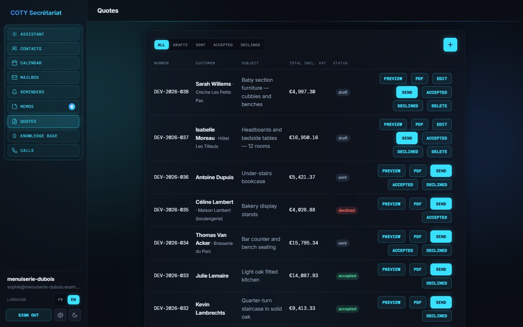This screenshot has height=327, width=523.
Task: Click the COTY Secrétariat logo title
Action: pos(36,13)
